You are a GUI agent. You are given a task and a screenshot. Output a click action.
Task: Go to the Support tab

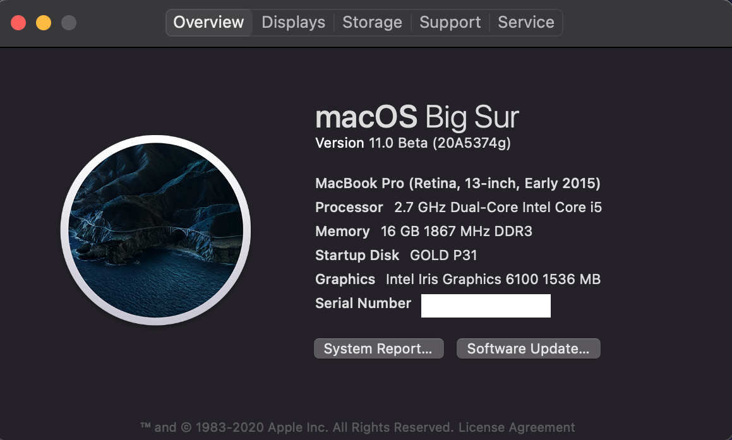450,22
